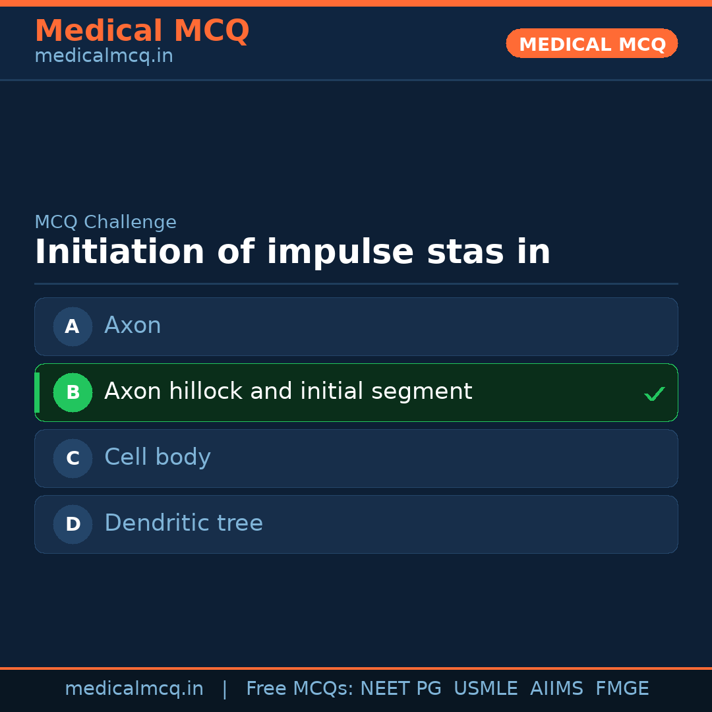Click the question title text
Image resolution: width=712 pixels, height=712 pixels.
[292, 251]
